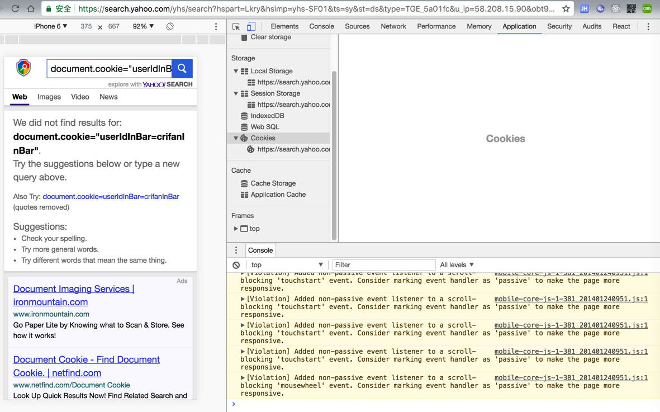Switch to Network tab
The image size is (660, 412).
point(393,26)
